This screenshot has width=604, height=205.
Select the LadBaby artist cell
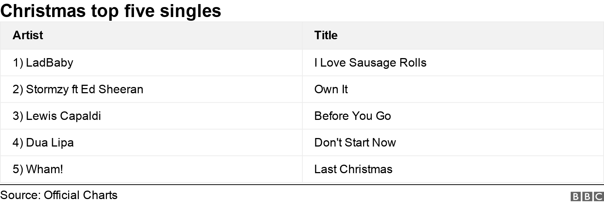point(43,63)
